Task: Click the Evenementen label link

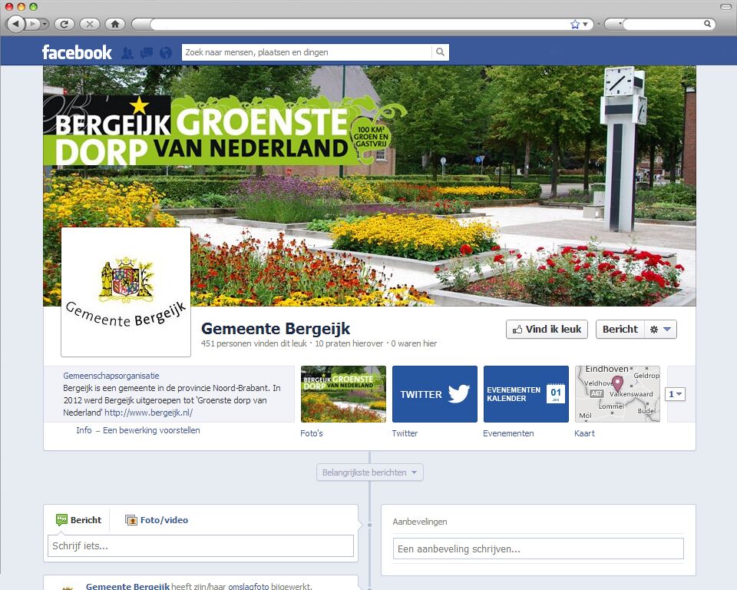Action: coord(508,433)
